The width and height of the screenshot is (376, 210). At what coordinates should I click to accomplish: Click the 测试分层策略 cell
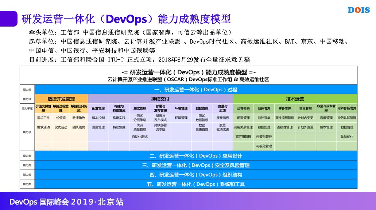coord(140,118)
